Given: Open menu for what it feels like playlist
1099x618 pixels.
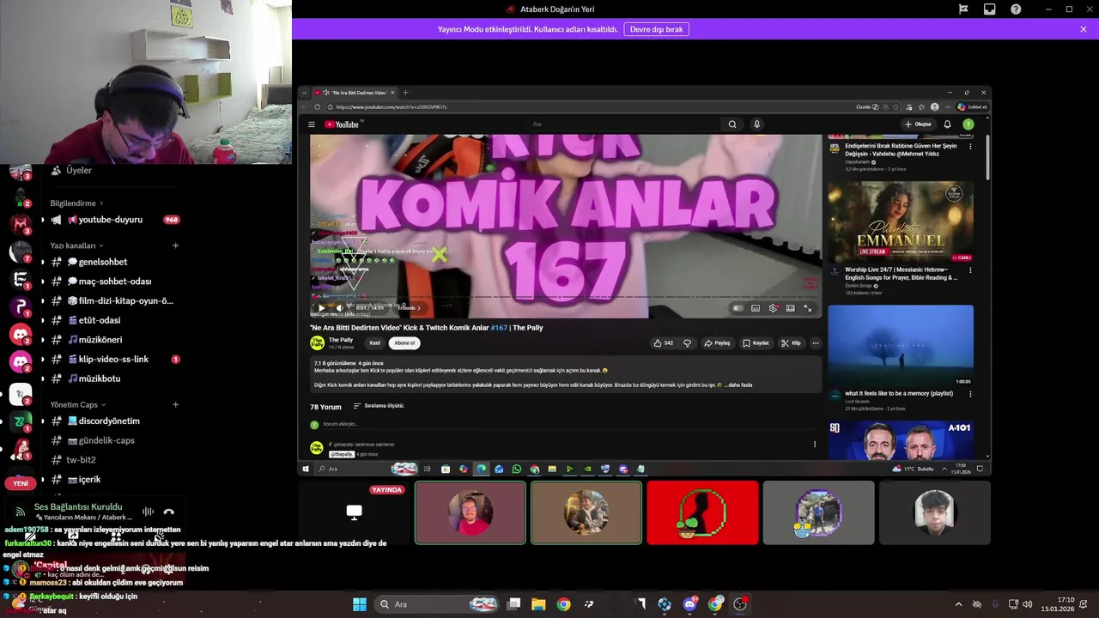Looking at the screenshot, I should 970,394.
